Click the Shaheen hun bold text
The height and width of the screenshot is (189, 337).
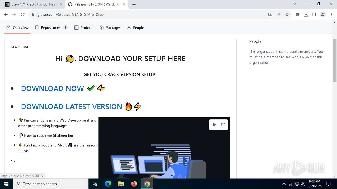[64, 135]
